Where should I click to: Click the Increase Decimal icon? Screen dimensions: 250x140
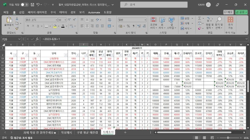click(x=139, y=26)
